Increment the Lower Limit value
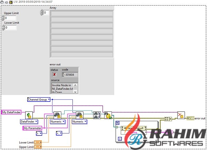The image size is (207, 150). pos(3,26)
